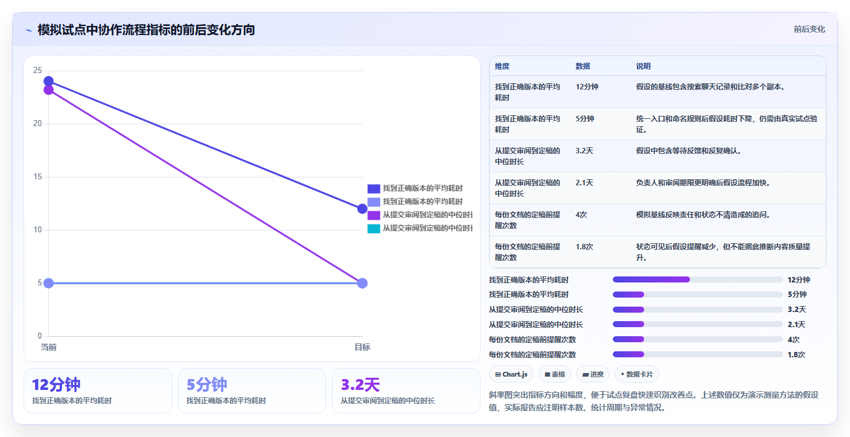The width and height of the screenshot is (850, 437).
Task: Click the 当前 x-axis label
Action: [49, 347]
